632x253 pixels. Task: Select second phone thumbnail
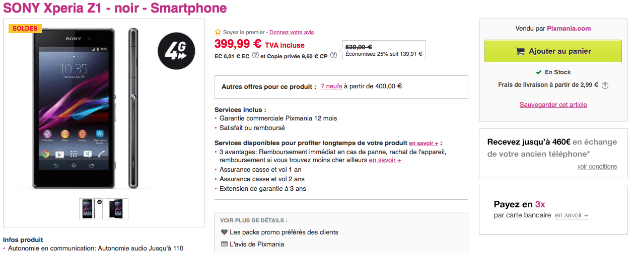(116, 209)
